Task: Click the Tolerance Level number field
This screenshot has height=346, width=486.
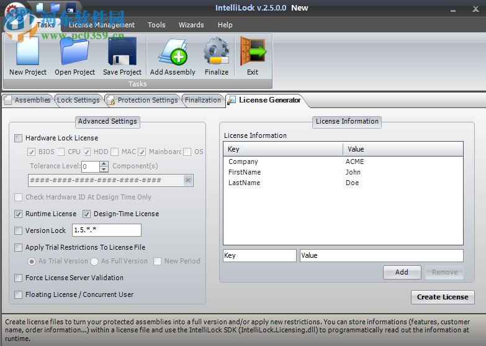Action: (x=91, y=166)
